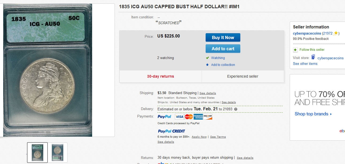Add the coin to cart

pyautogui.click(x=223, y=49)
